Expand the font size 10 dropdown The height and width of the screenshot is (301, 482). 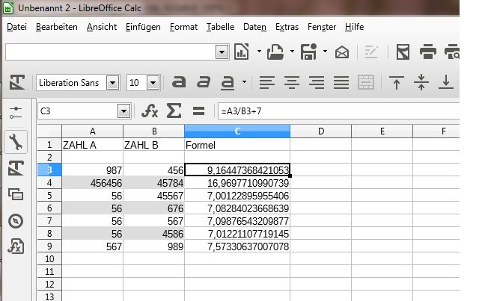coord(153,83)
